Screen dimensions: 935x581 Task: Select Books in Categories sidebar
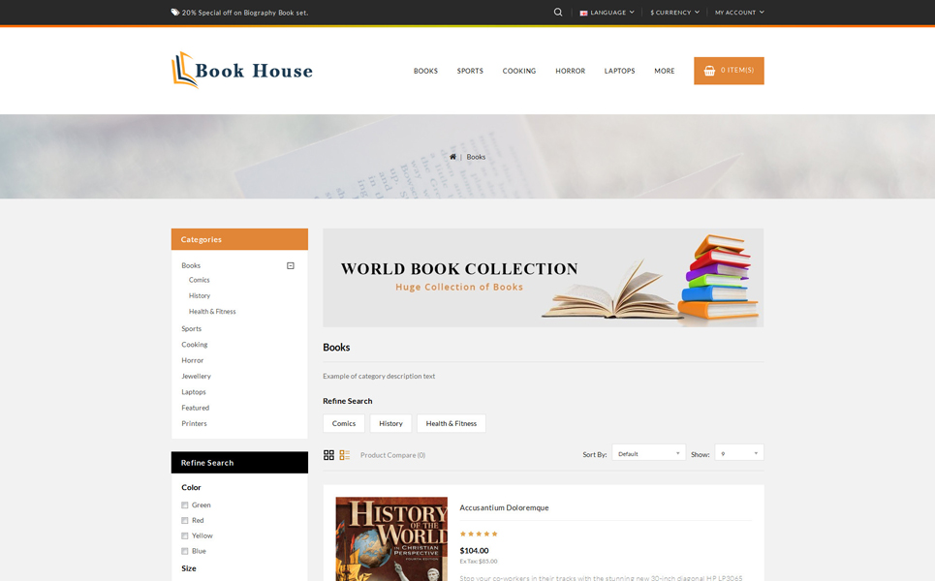point(191,265)
